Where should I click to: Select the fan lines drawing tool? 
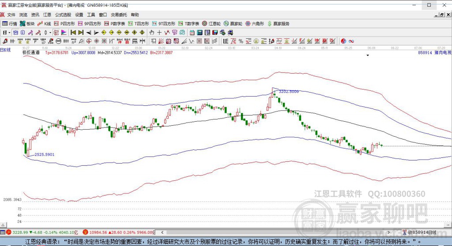[161, 41]
